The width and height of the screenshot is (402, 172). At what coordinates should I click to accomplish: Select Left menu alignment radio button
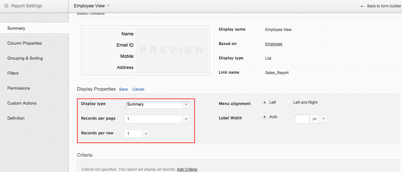(x=265, y=102)
